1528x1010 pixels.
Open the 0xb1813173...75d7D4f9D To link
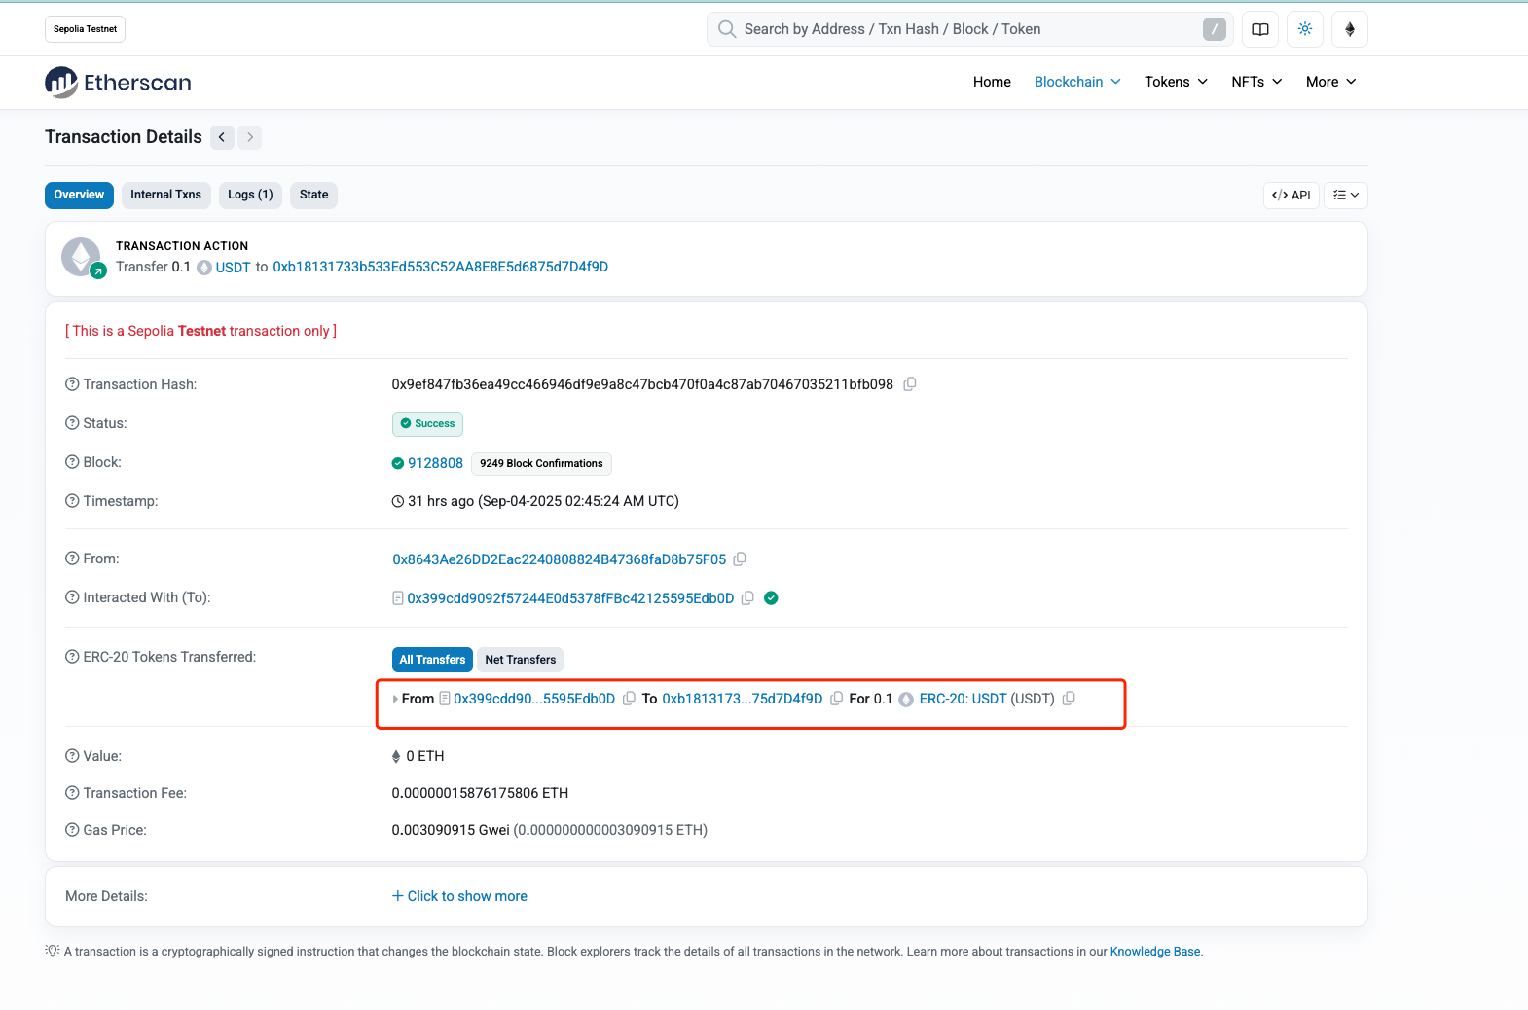743,699
